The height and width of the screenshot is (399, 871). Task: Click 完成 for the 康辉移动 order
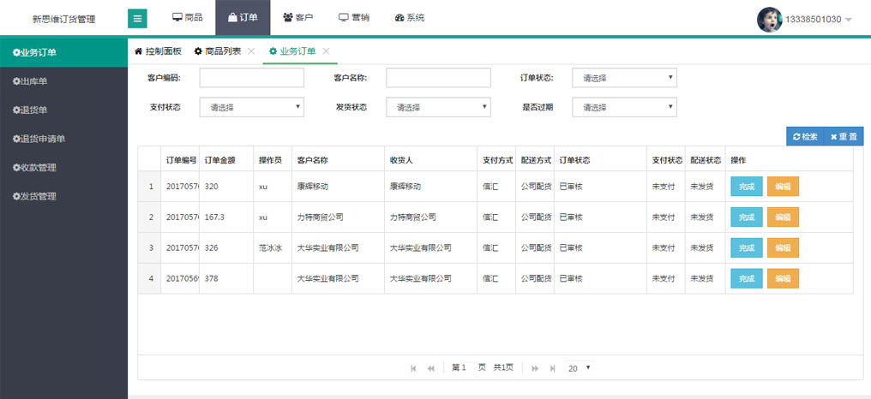pos(746,187)
